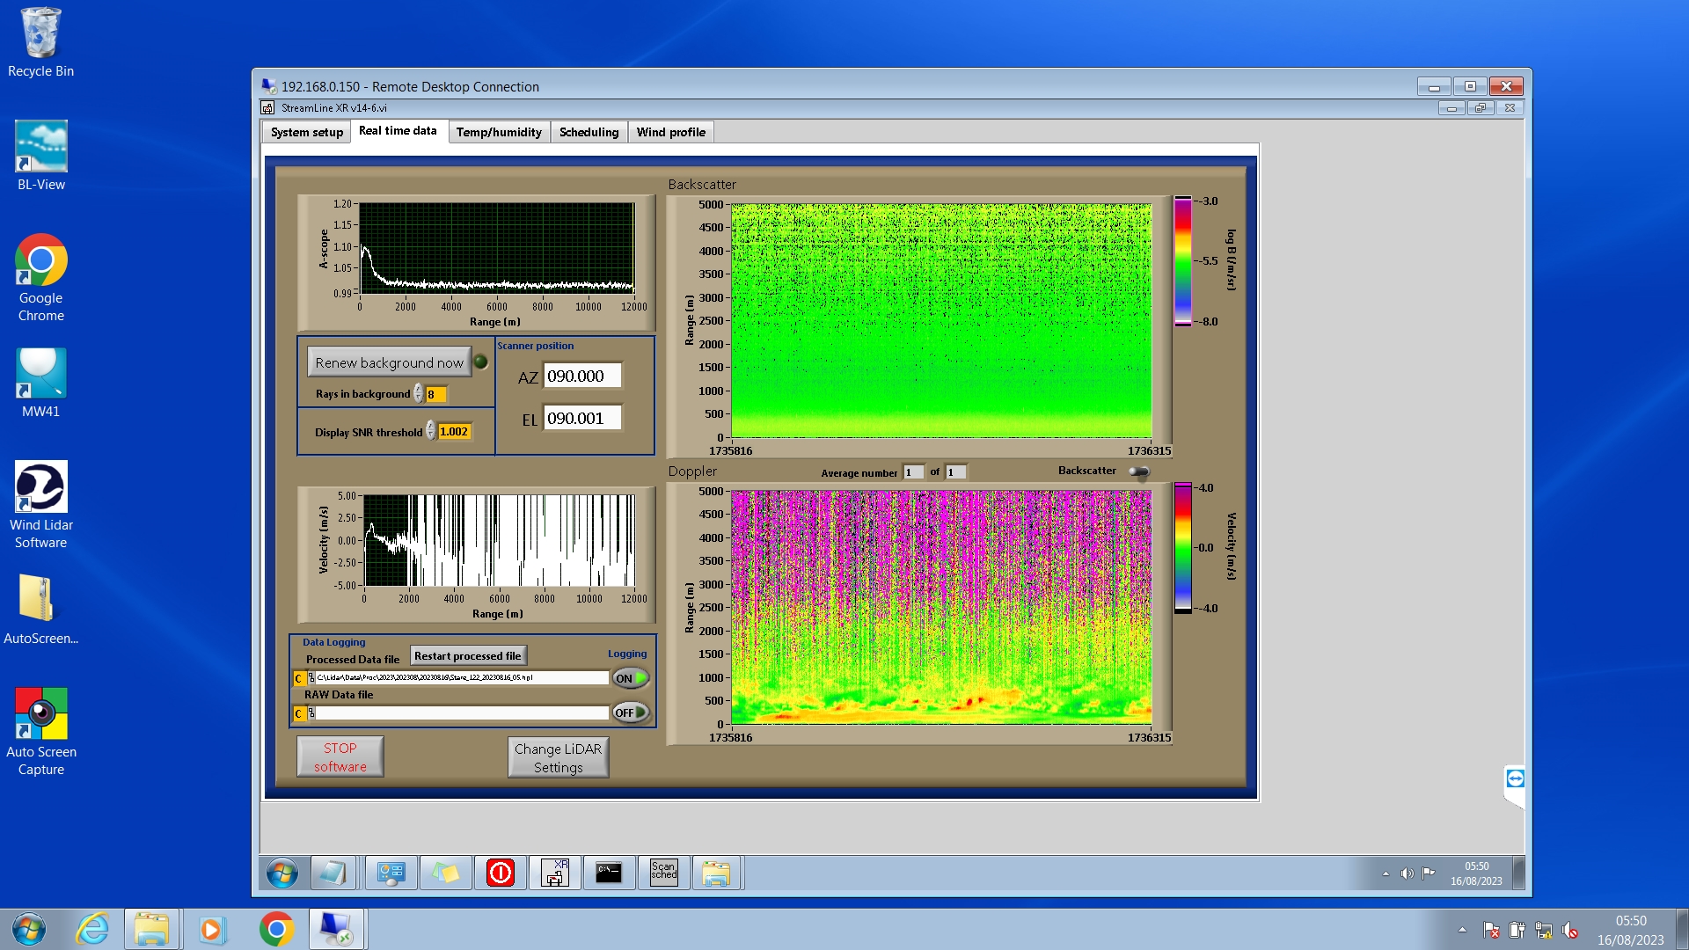Click Google Chrome in Windows taskbar

276,929
